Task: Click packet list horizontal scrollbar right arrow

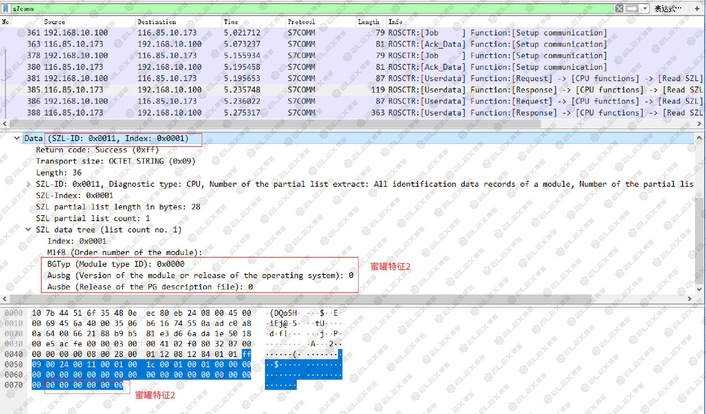Action: 699,124
